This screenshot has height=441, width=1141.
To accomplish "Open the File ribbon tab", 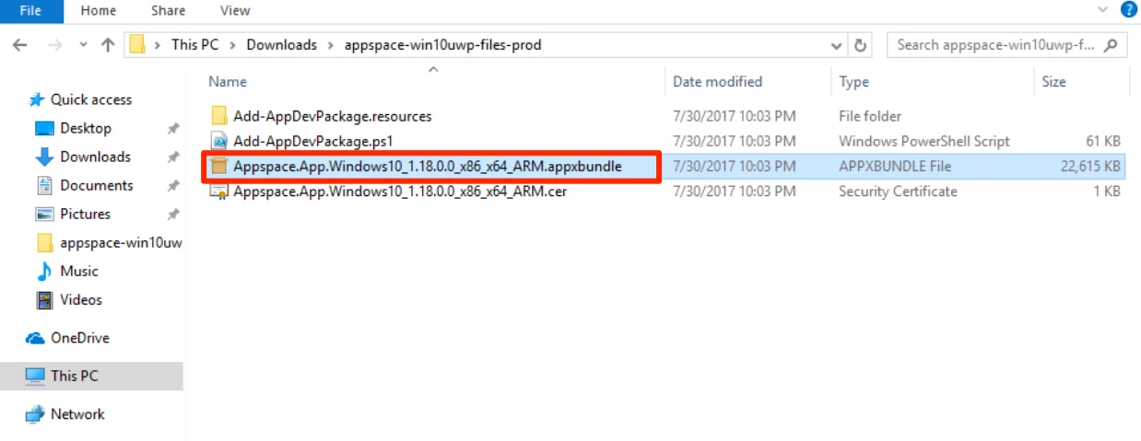I will (x=30, y=10).
